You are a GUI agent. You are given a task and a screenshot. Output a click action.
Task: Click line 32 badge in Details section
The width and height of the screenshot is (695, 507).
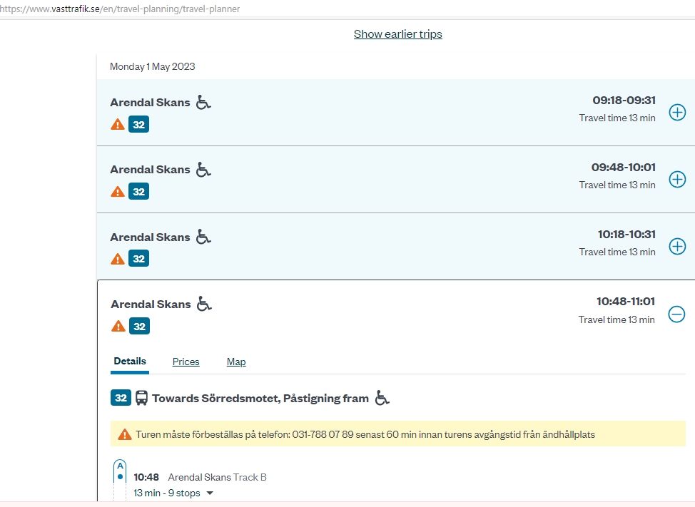[x=121, y=398]
